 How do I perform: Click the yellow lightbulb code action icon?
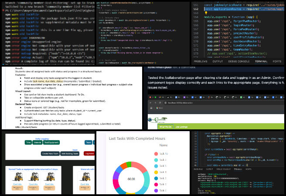click(206, 13)
